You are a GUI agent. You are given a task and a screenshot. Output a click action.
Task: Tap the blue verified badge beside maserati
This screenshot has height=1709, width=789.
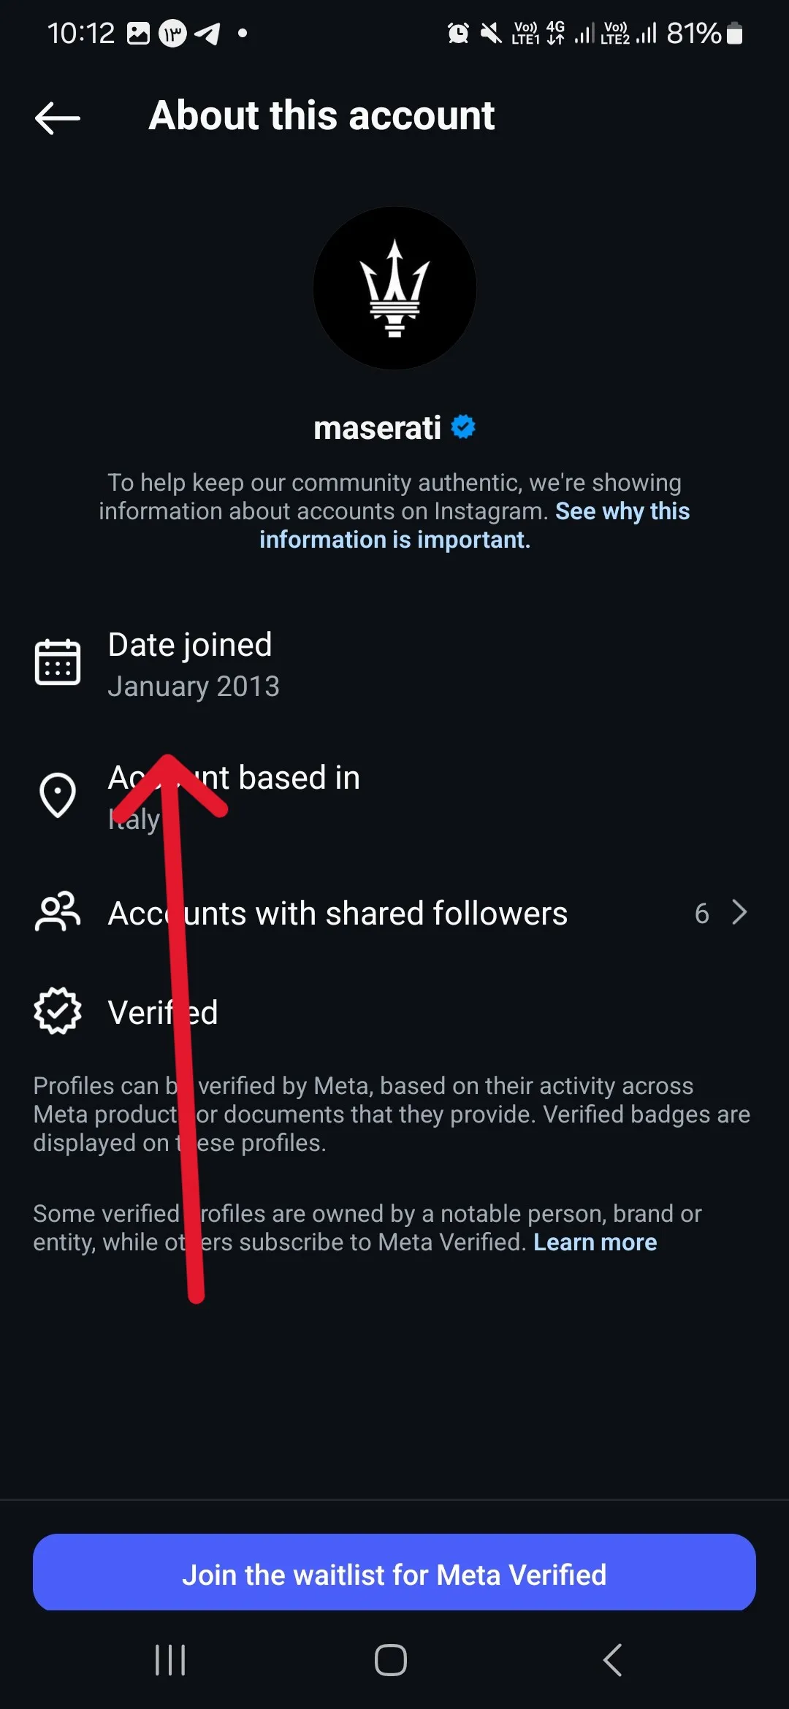pos(463,427)
